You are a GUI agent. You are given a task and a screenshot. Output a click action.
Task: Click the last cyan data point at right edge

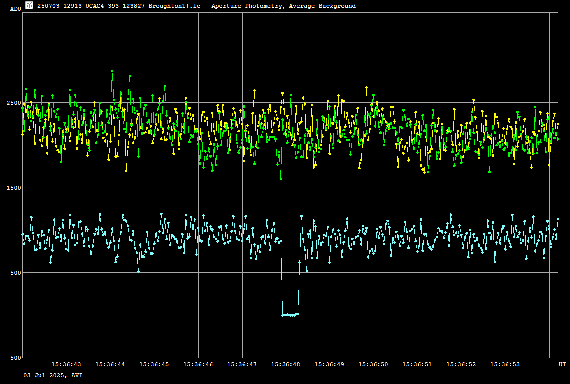[x=558, y=219]
